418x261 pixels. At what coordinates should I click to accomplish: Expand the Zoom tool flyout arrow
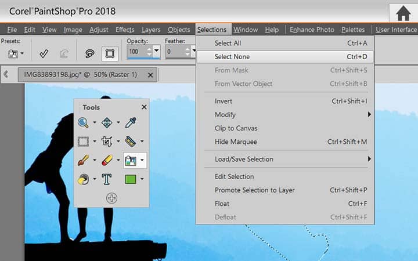point(95,122)
